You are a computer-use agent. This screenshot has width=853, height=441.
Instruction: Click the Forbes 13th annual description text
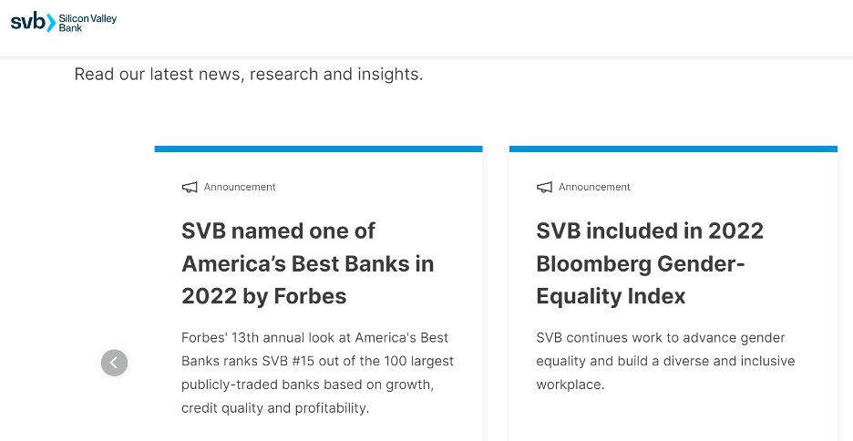(318, 373)
